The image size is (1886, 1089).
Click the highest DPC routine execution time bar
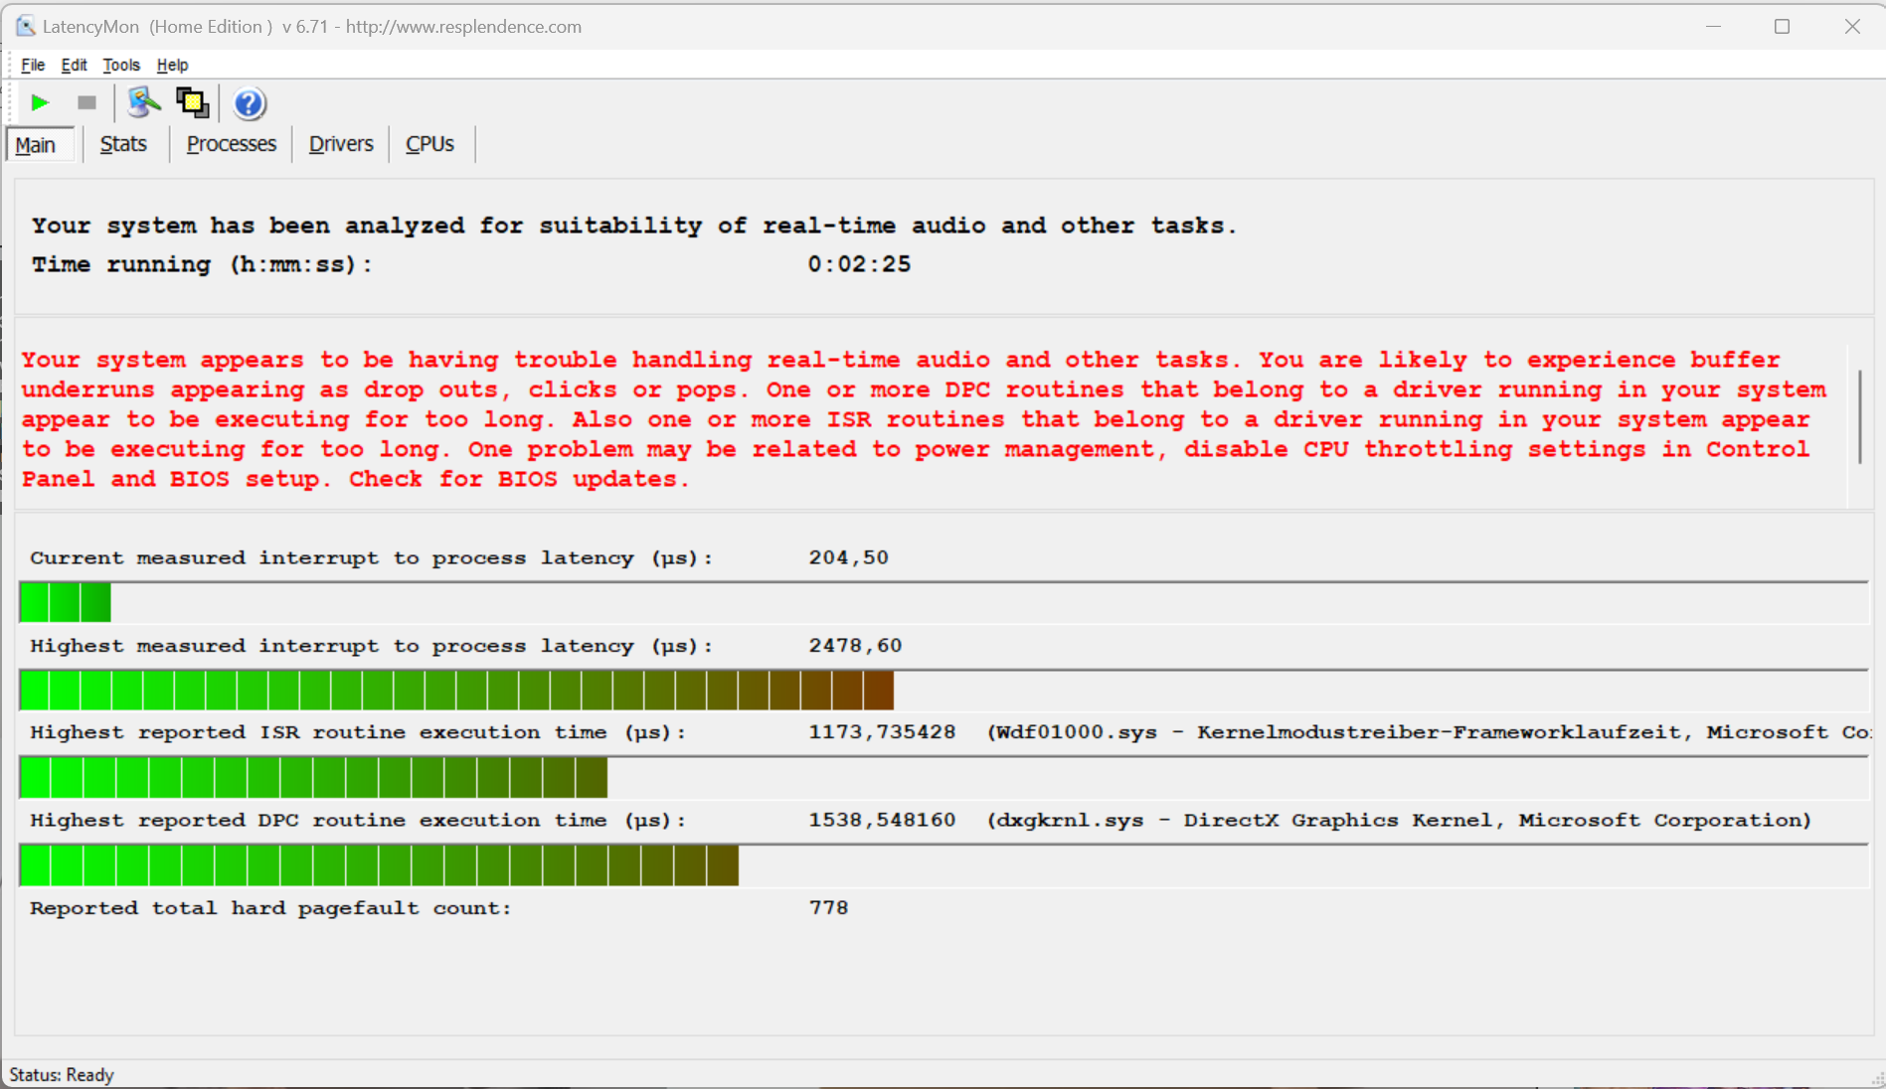pos(378,865)
